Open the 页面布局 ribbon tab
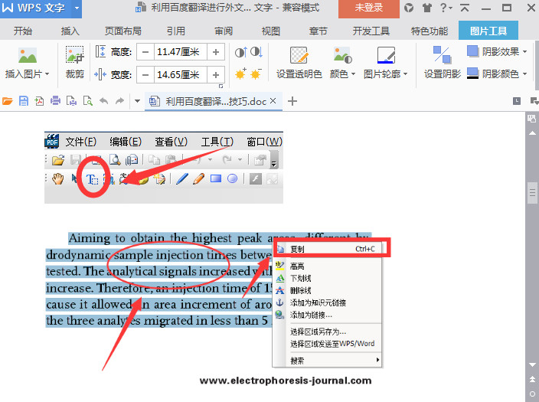This screenshot has width=539, height=402. pyautogui.click(x=123, y=31)
